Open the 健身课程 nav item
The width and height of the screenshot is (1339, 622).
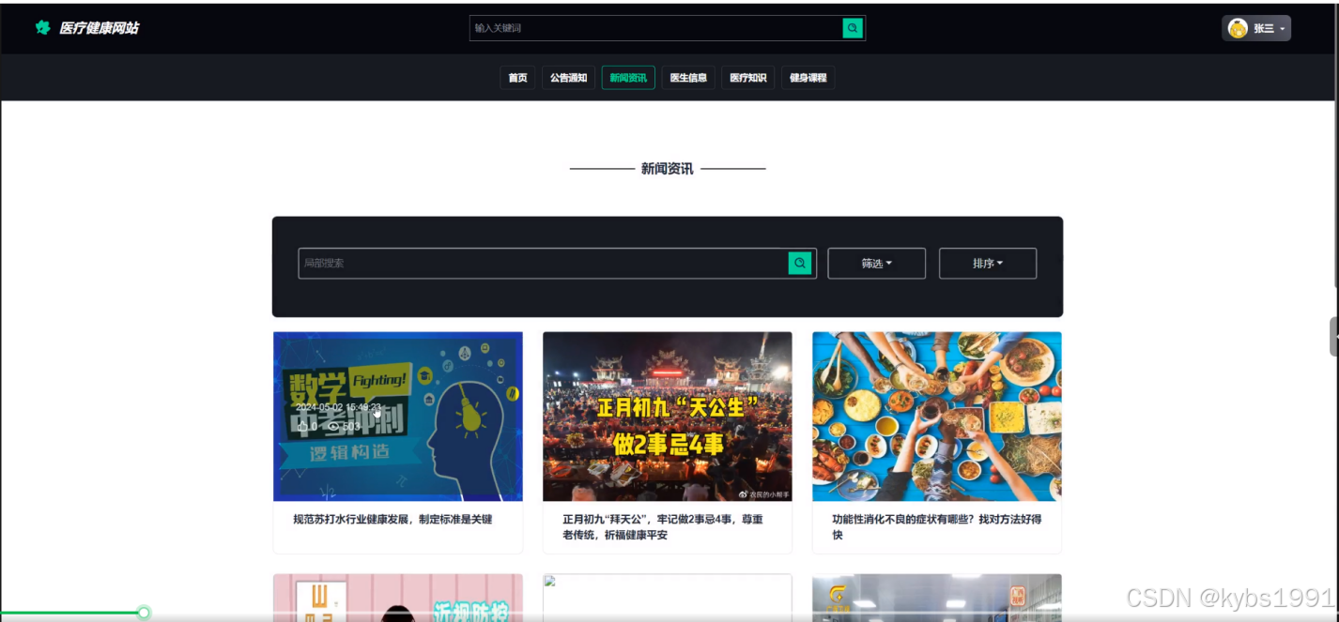[808, 78]
